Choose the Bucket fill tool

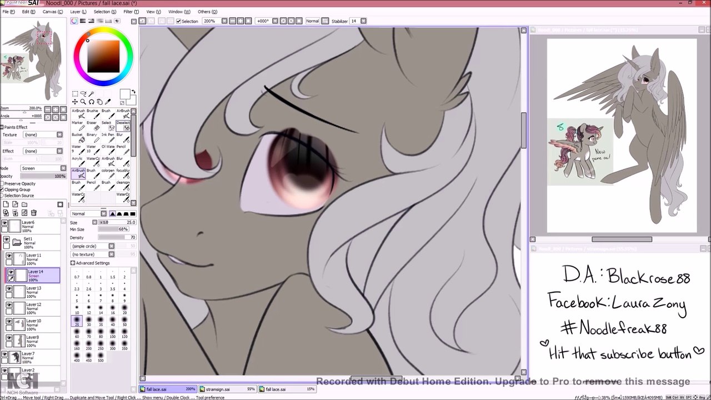tap(77, 137)
